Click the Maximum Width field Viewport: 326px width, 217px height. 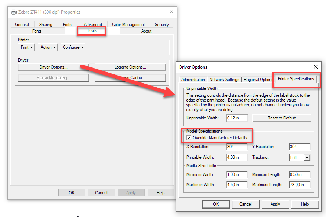237,185
